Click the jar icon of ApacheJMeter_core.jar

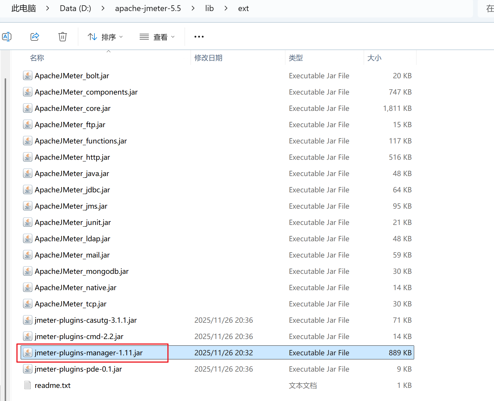[x=28, y=108]
